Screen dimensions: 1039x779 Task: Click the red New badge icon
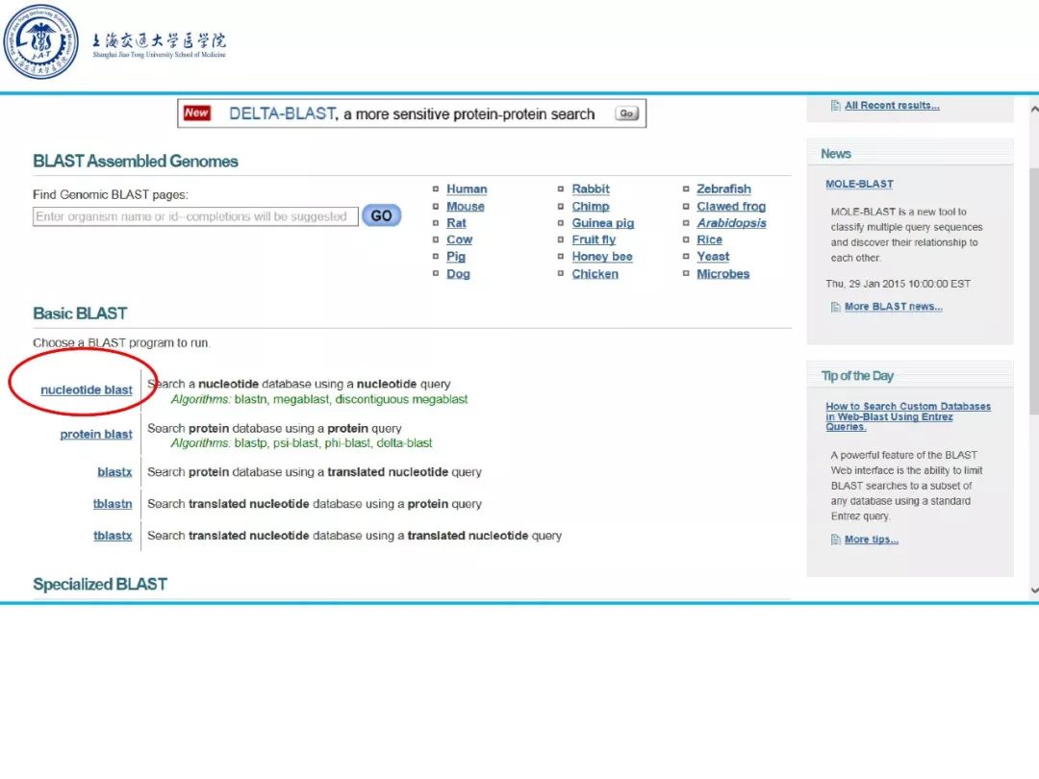[x=196, y=113]
